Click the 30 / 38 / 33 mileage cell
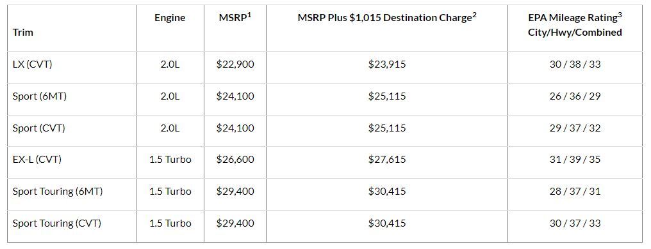The width and height of the screenshot is (651, 249). tap(575, 64)
